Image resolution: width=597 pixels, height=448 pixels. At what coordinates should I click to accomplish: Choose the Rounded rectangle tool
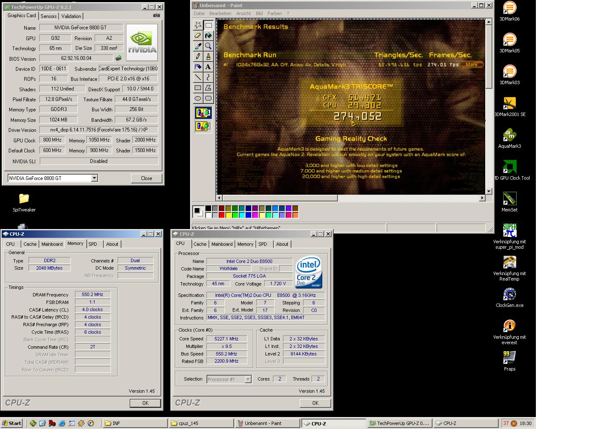click(208, 98)
